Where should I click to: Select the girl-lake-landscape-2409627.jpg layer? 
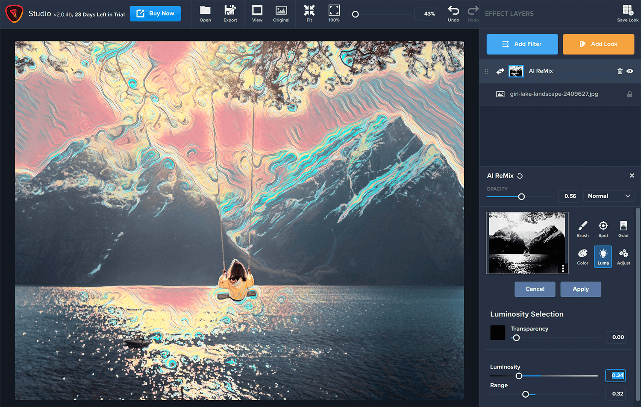click(560, 94)
